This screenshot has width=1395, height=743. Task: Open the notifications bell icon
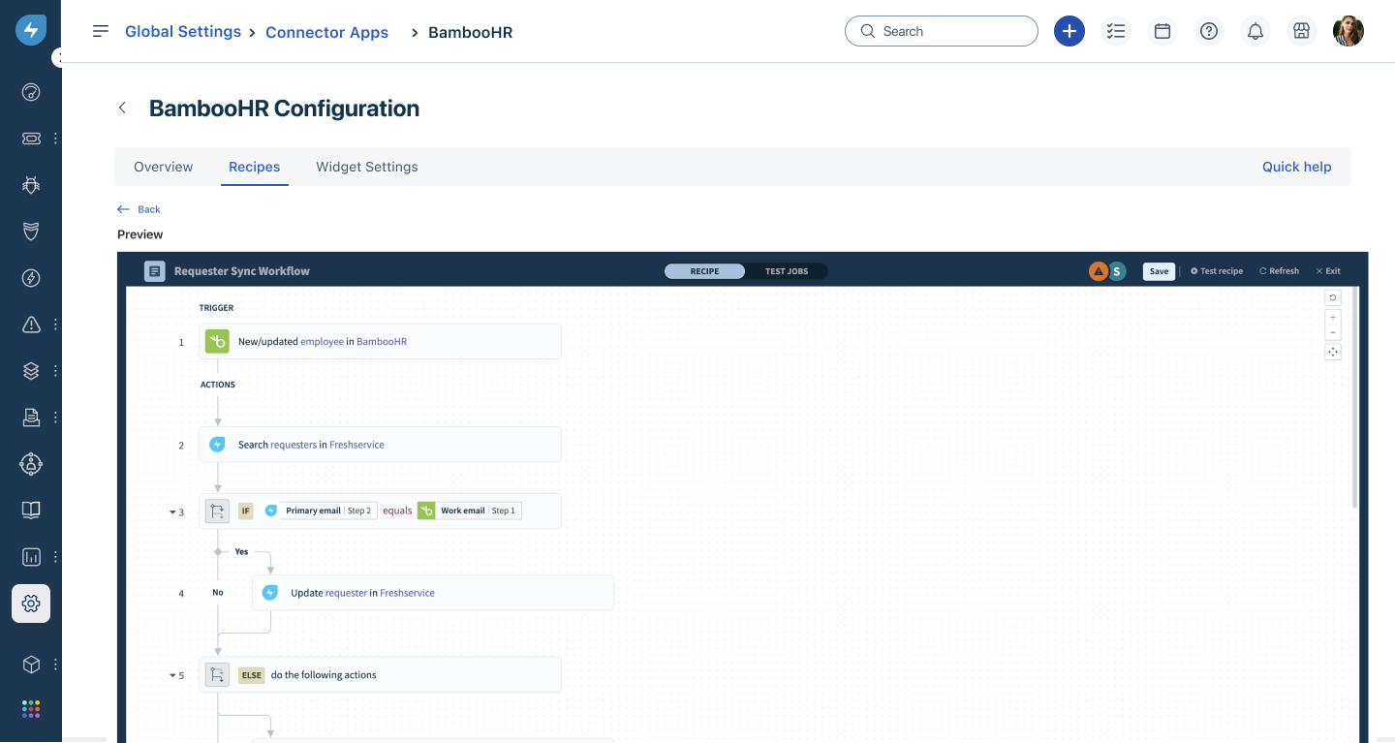coord(1255,31)
